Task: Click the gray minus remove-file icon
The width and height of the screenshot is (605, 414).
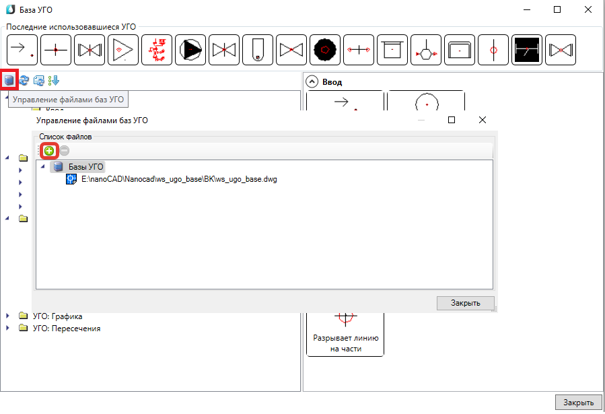Action: click(x=65, y=151)
